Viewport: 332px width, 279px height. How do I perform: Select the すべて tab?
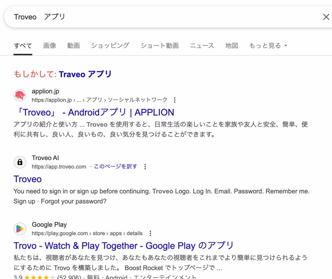pyautogui.click(x=23, y=46)
